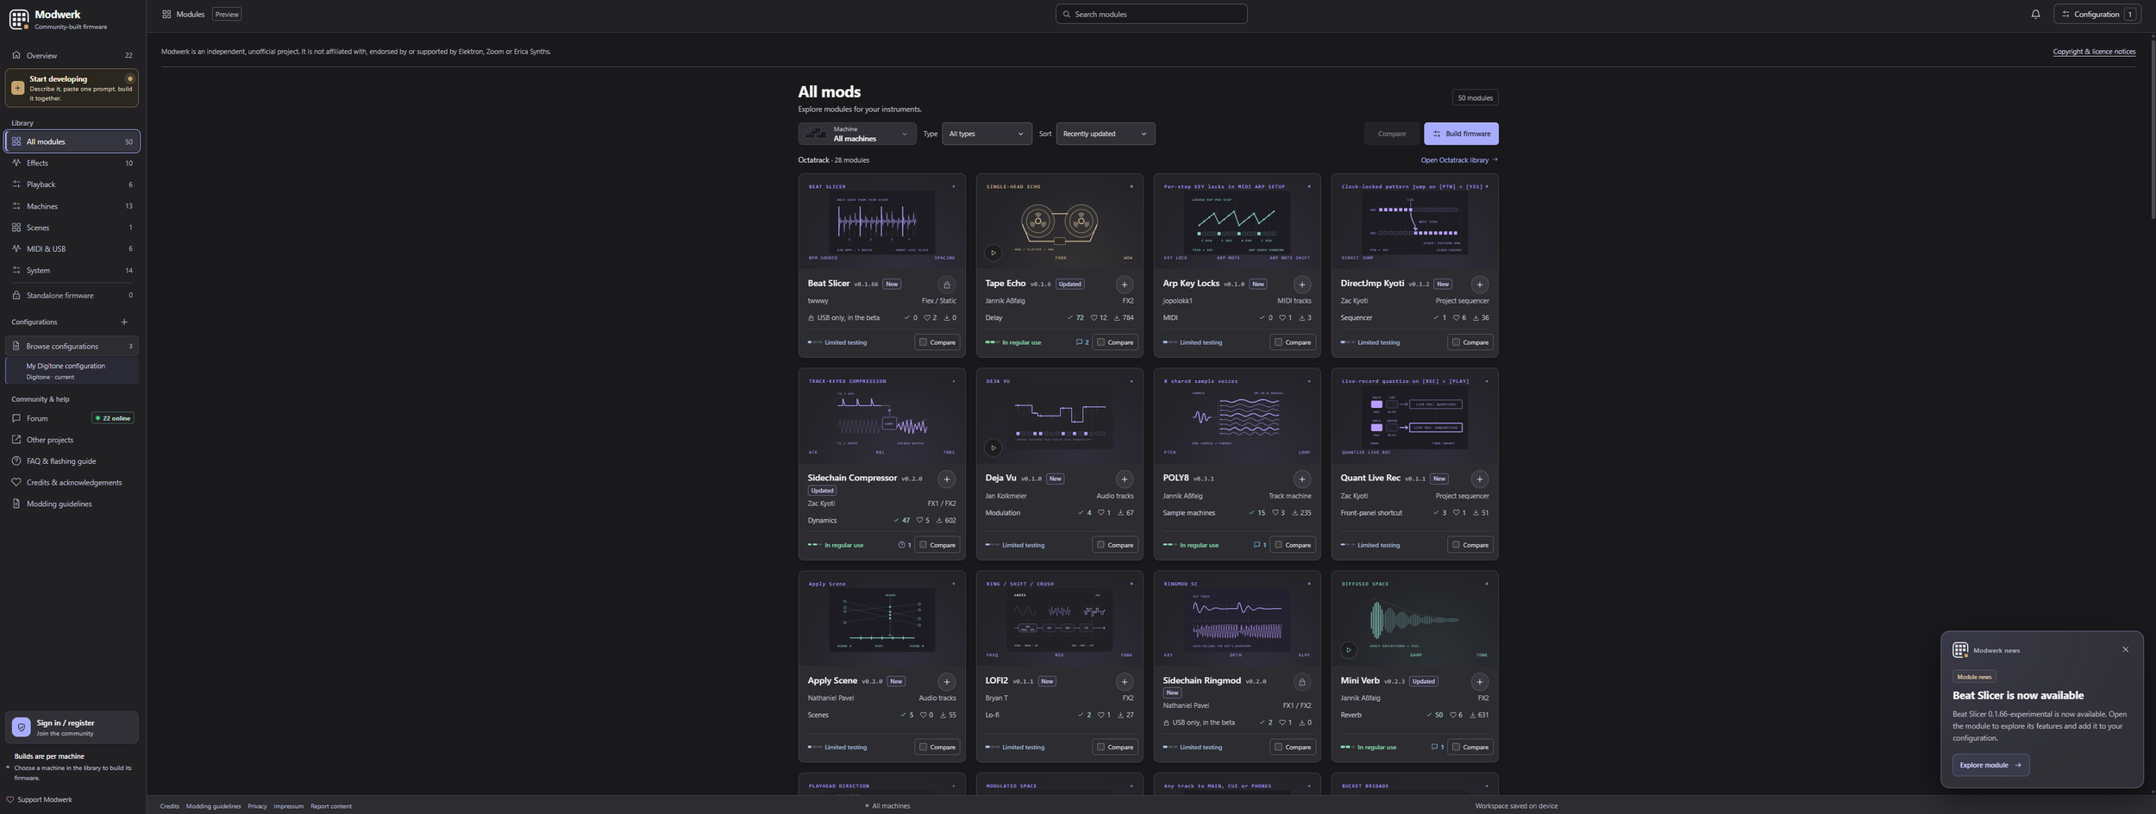Click the Sign in shield icon

(22, 727)
